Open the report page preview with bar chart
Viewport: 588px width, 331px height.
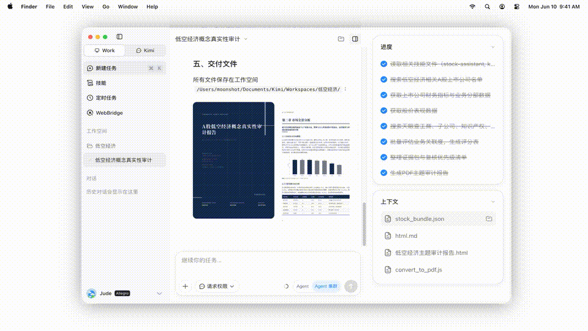pyautogui.click(x=316, y=165)
